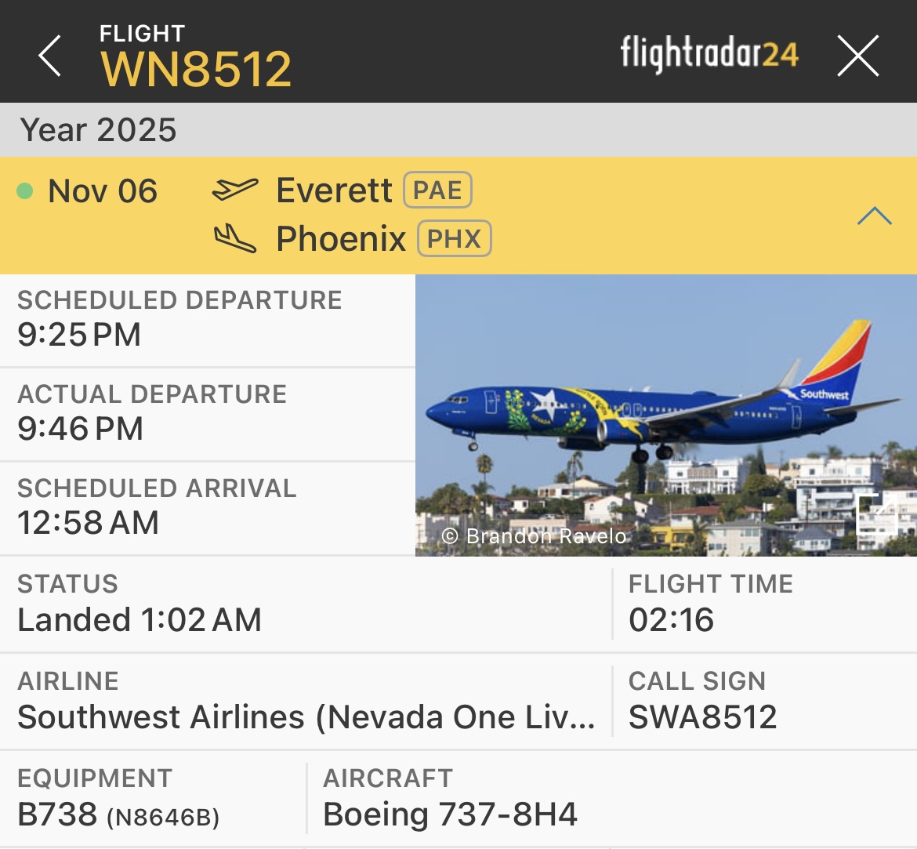Click the Brandon Ravelo photo credit
This screenshot has width=917, height=849.
tap(535, 536)
